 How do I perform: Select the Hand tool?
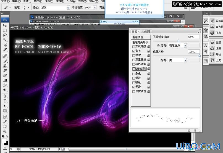pos(5,126)
